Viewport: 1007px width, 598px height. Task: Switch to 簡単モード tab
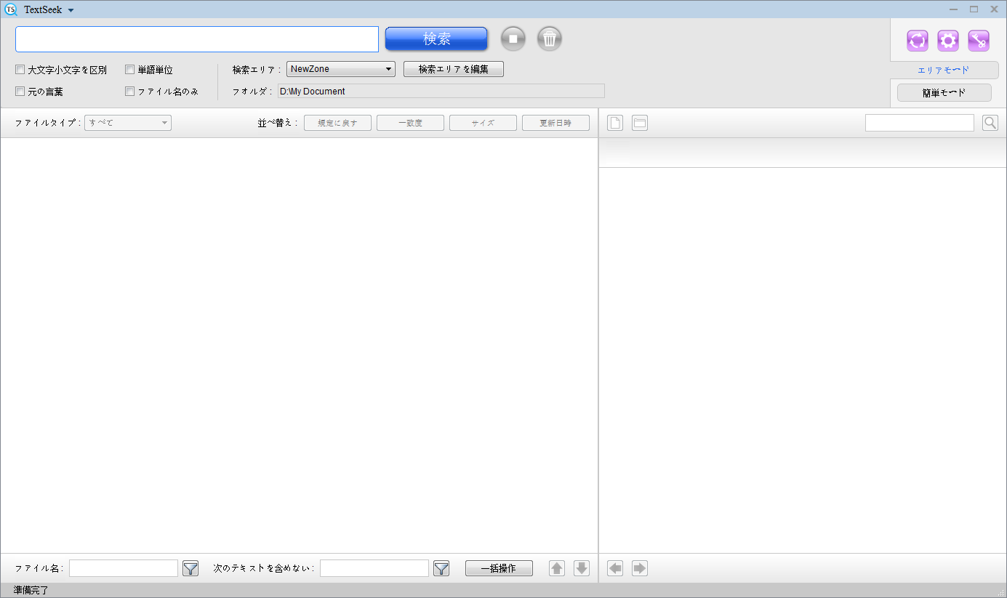[944, 93]
